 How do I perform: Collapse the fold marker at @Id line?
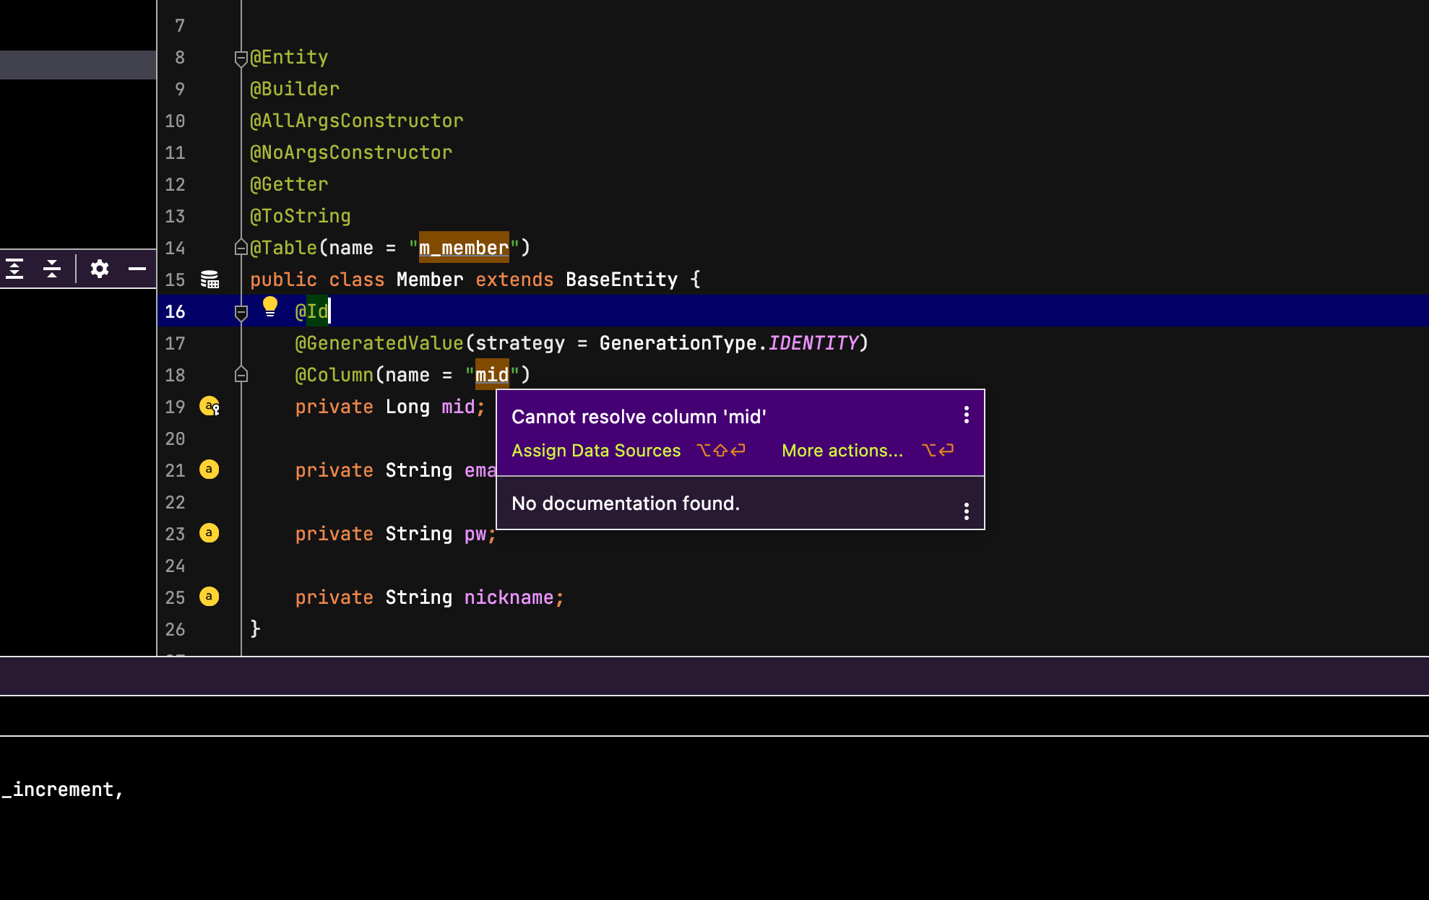tap(241, 312)
